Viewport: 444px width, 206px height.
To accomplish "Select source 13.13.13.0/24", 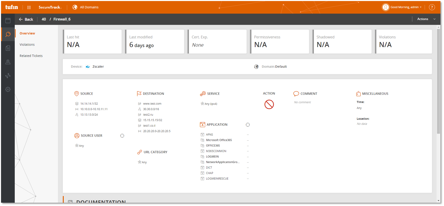I will (89, 115).
